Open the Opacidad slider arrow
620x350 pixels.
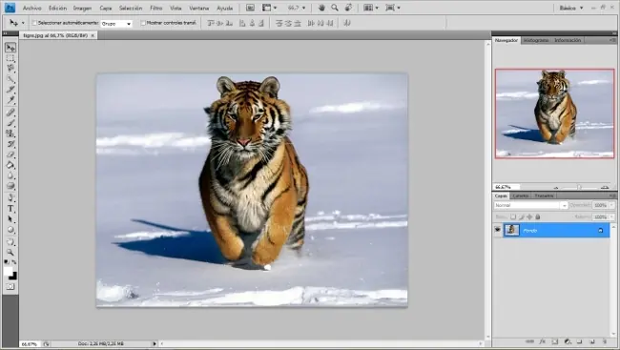612,205
